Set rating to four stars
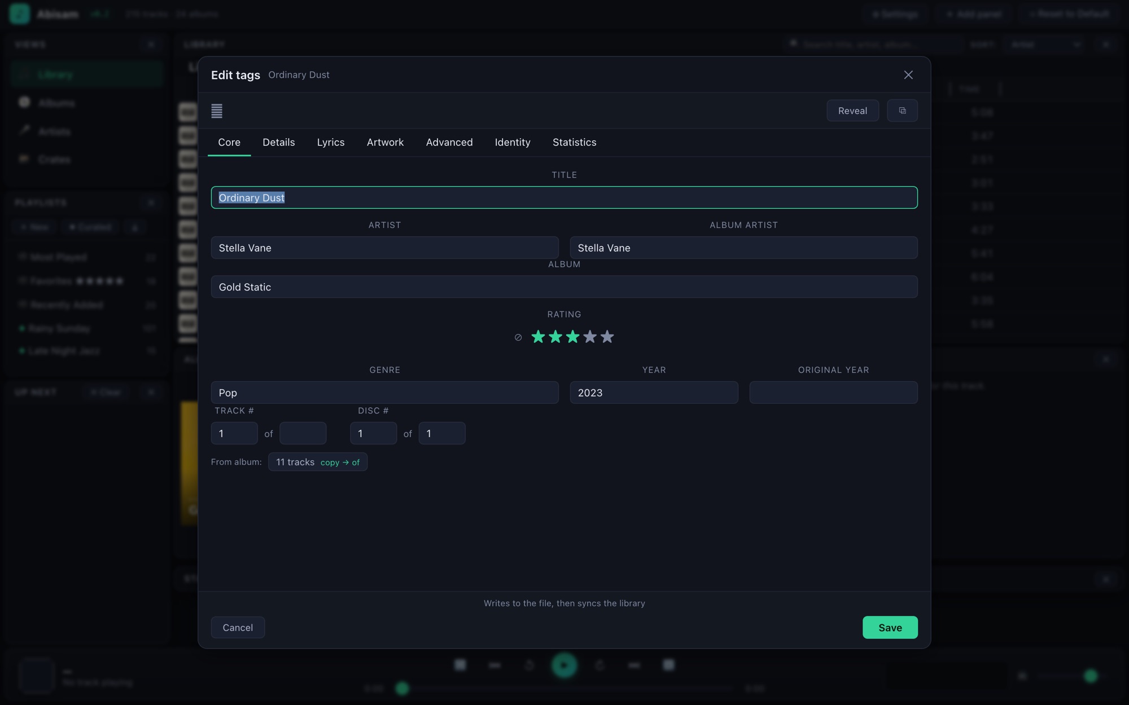1129x705 pixels. tap(590, 337)
